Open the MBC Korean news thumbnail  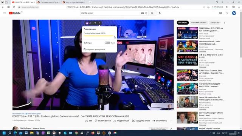pos(188,60)
